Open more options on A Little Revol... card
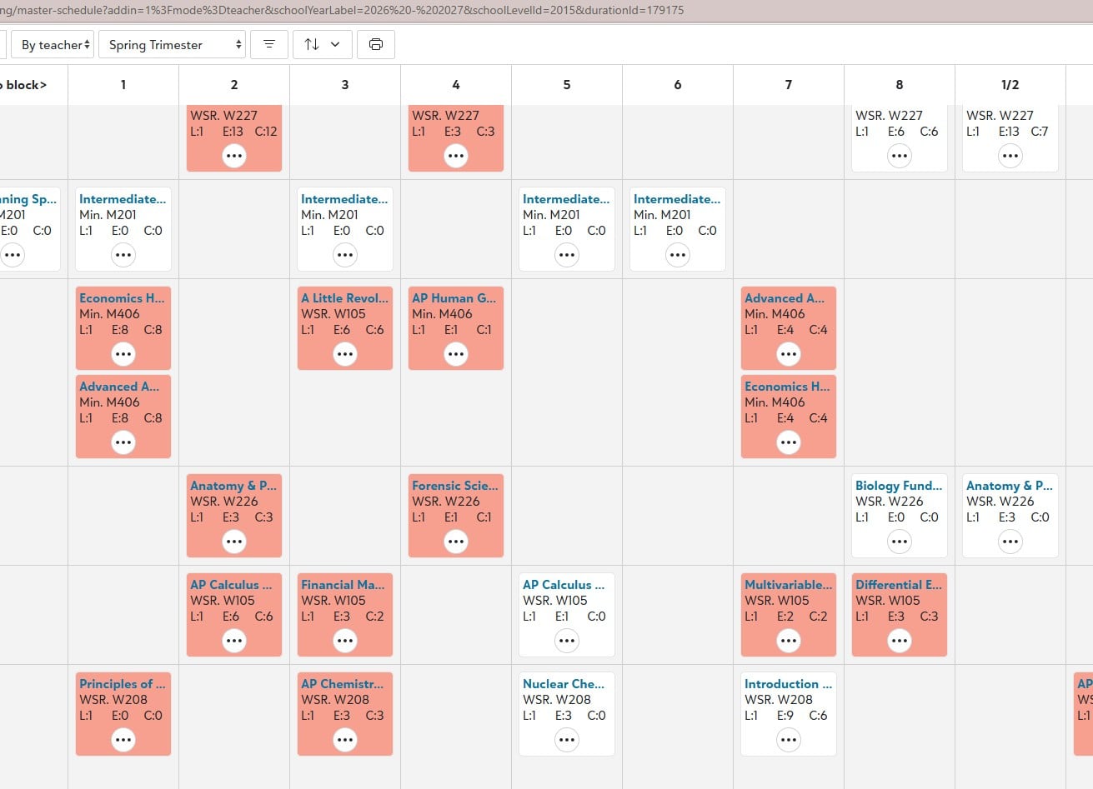 tap(345, 354)
